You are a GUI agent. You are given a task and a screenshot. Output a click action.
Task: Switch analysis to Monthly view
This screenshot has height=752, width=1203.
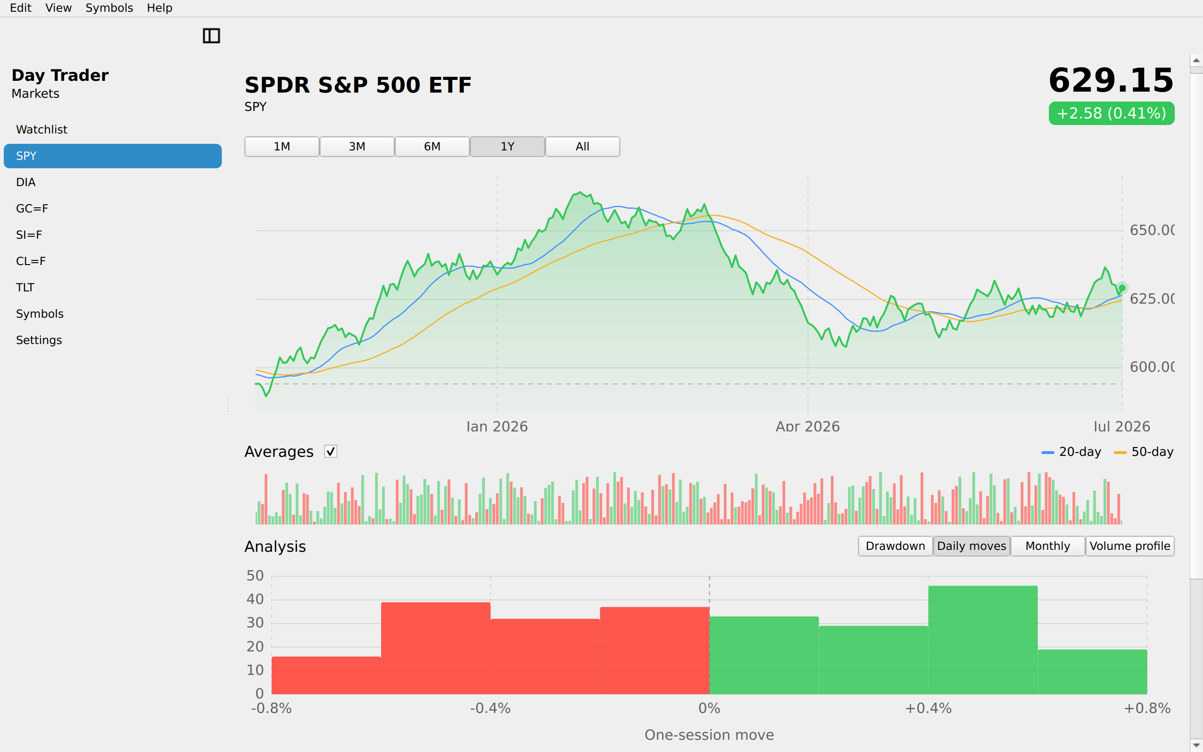(1047, 546)
